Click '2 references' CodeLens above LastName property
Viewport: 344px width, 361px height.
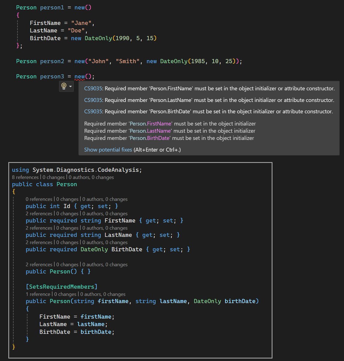click(x=39, y=228)
